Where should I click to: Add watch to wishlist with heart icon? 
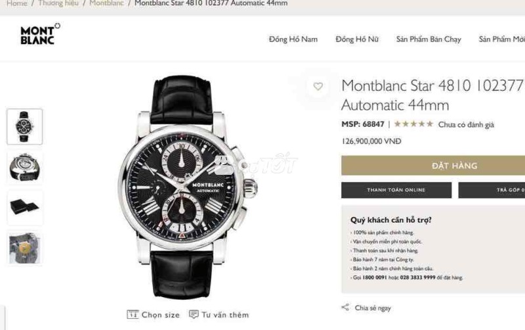[318, 87]
